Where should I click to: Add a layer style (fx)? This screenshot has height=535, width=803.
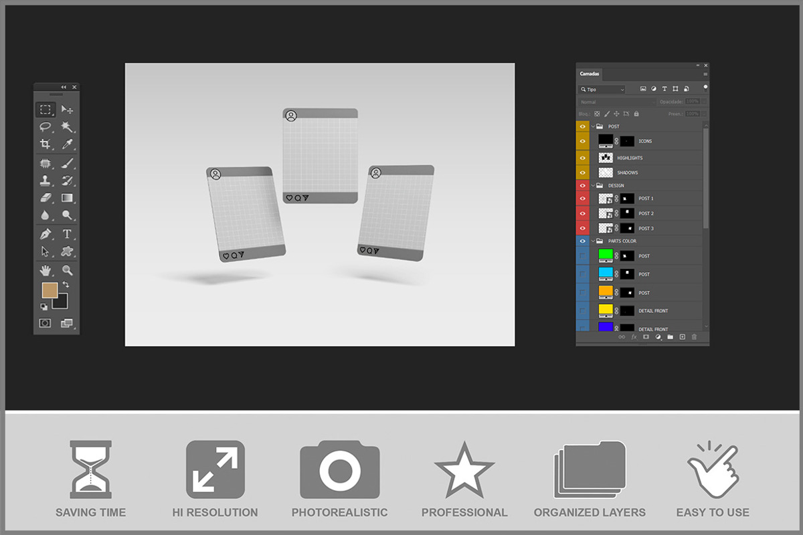tap(634, 337)
